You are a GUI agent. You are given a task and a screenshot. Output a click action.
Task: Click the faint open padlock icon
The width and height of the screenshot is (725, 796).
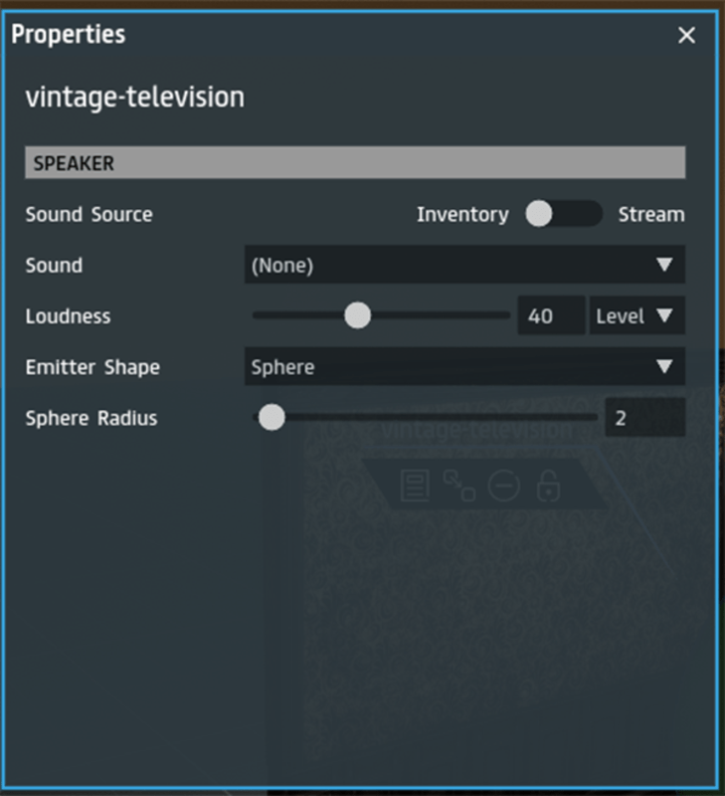(x=548, y=486)
